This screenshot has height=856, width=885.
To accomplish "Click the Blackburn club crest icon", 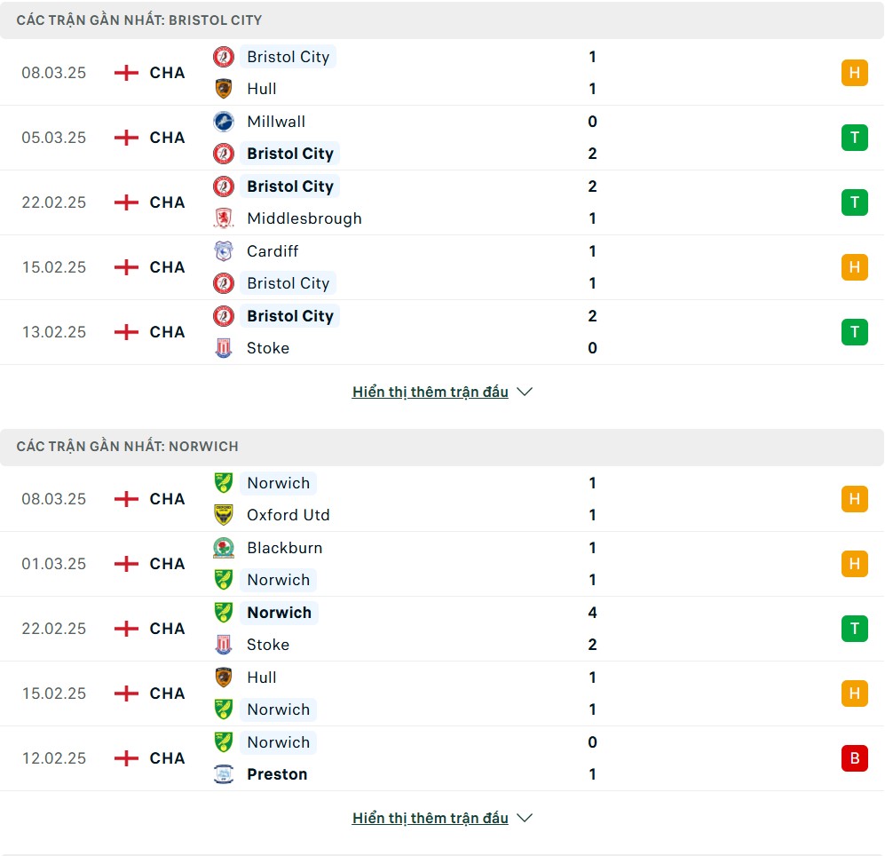I will point(224,547).
